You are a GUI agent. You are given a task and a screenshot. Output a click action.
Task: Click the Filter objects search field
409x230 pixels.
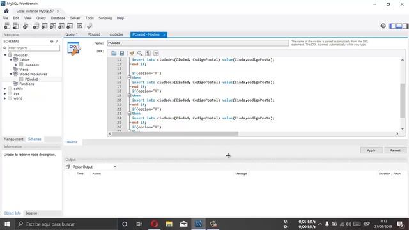34,48
